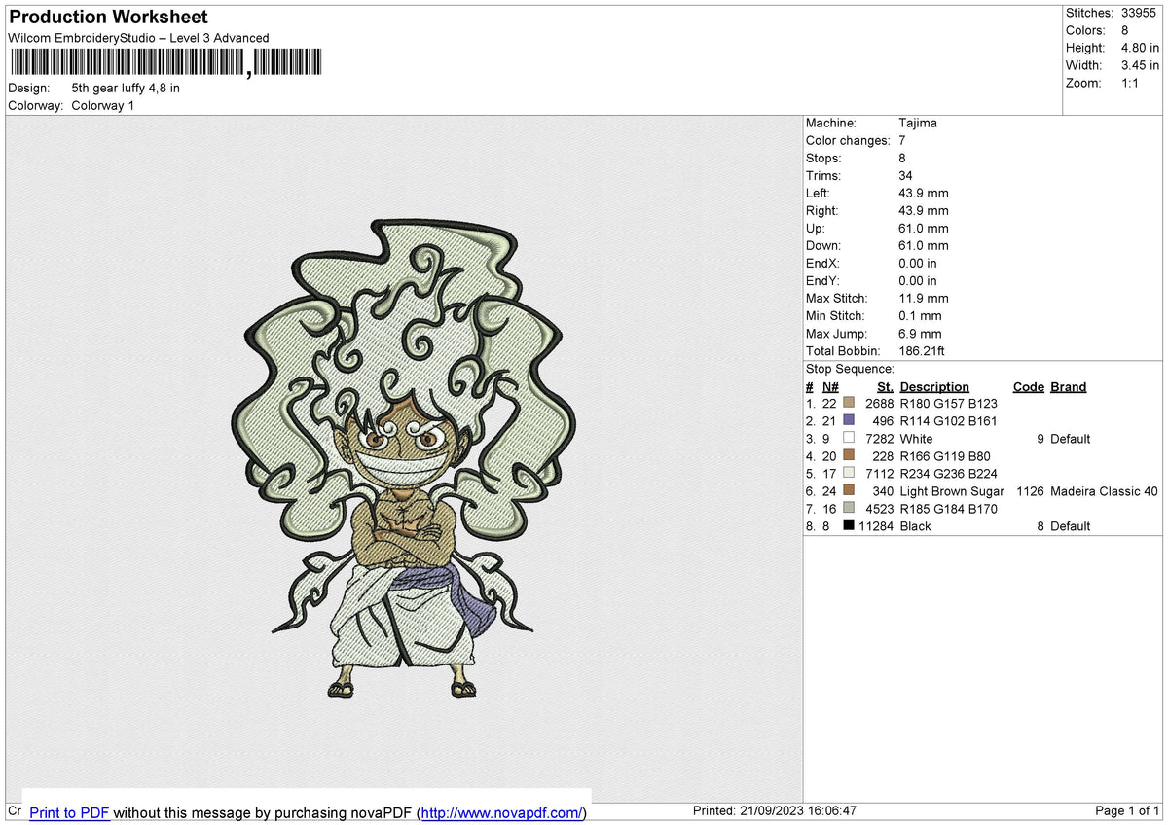The image size is (1168, 825).
Task: Click the 'Page 1 of 1' footer
Action: coord(1127,810)
